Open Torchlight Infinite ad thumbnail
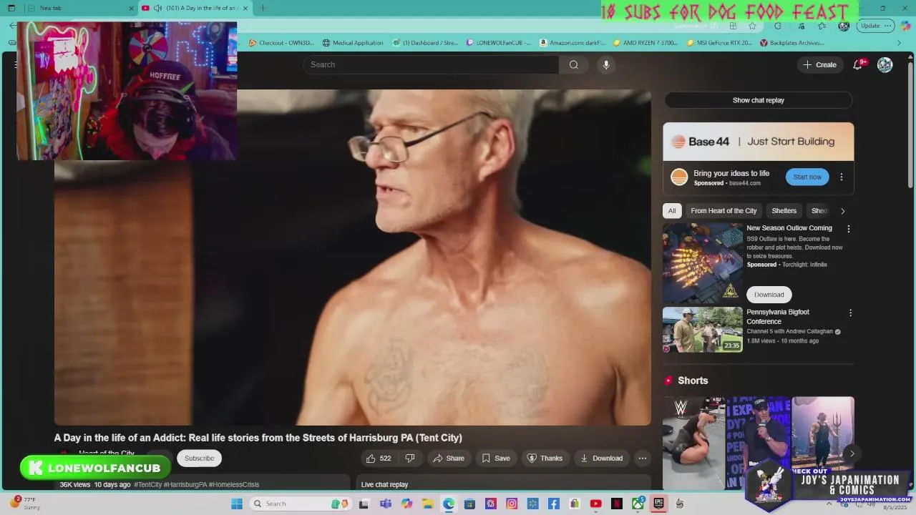The image size is (916, 515). pyautogui.click(x=703, y=264)
